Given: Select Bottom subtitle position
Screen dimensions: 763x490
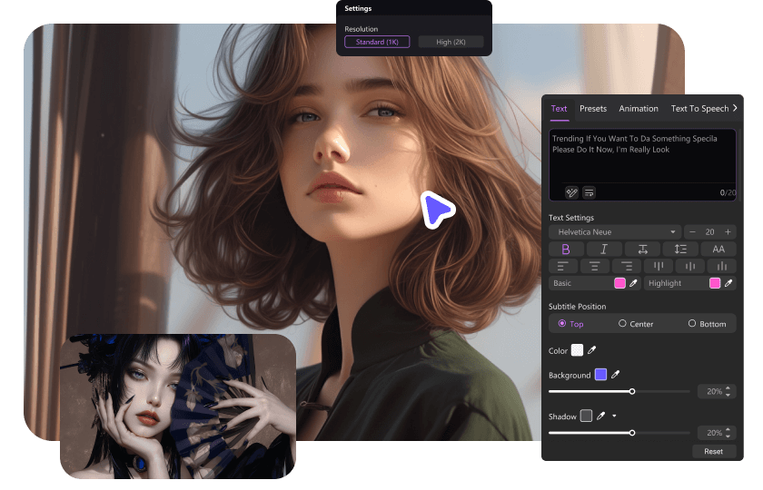Looking at the screenshot, I should coord(692,323).
